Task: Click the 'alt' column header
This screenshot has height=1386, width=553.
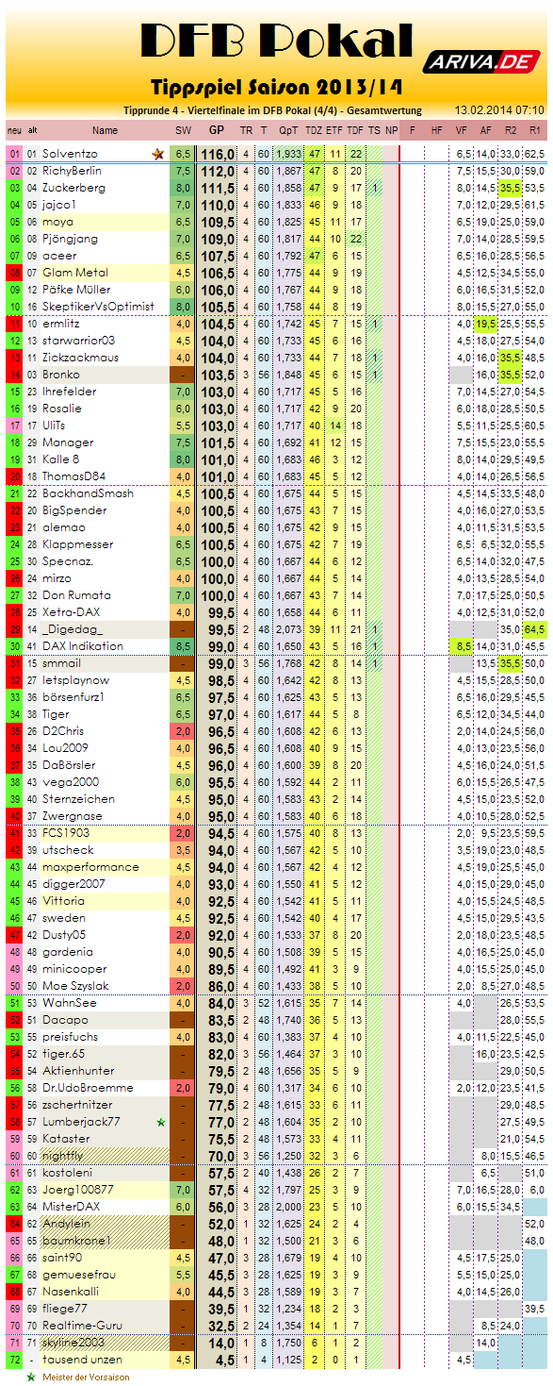Action: click(33, 130)
